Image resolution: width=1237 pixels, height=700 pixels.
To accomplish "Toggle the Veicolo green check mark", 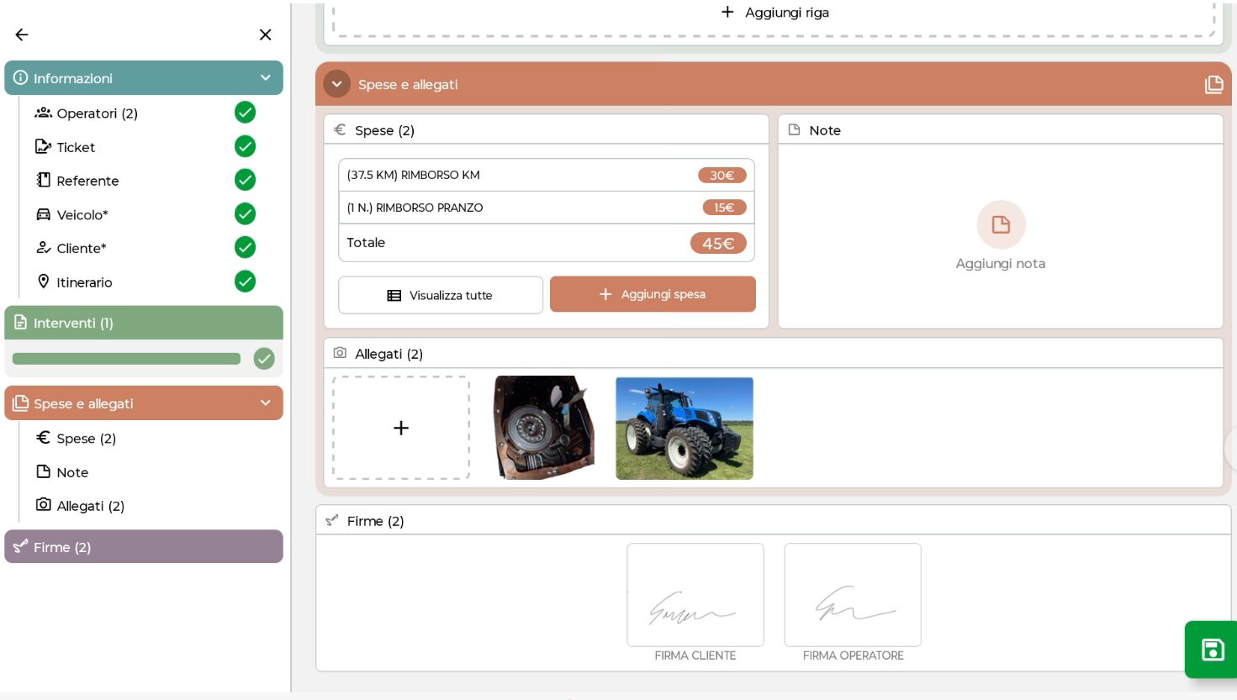I will click(245, 213).
